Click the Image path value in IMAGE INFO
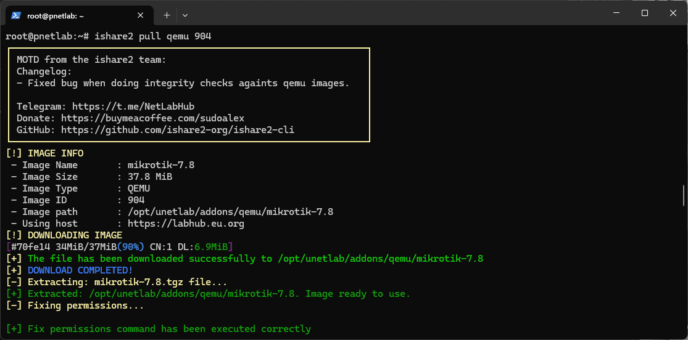Screen dimensions: 688x340 (x=230, y=212)
